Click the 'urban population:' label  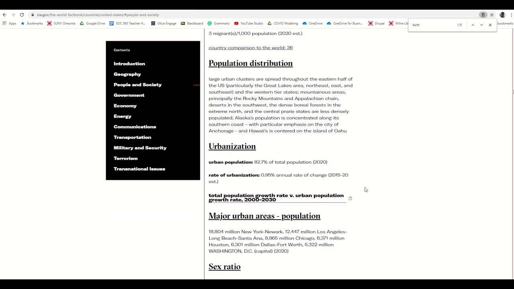pyautogui.click(x=230, y=162)
